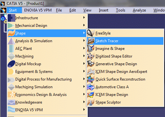Click the Mechanical Design green triangle icon
The height and width of the screenshot is (117, 165).
pyautogui.click(x=11, y=26)
